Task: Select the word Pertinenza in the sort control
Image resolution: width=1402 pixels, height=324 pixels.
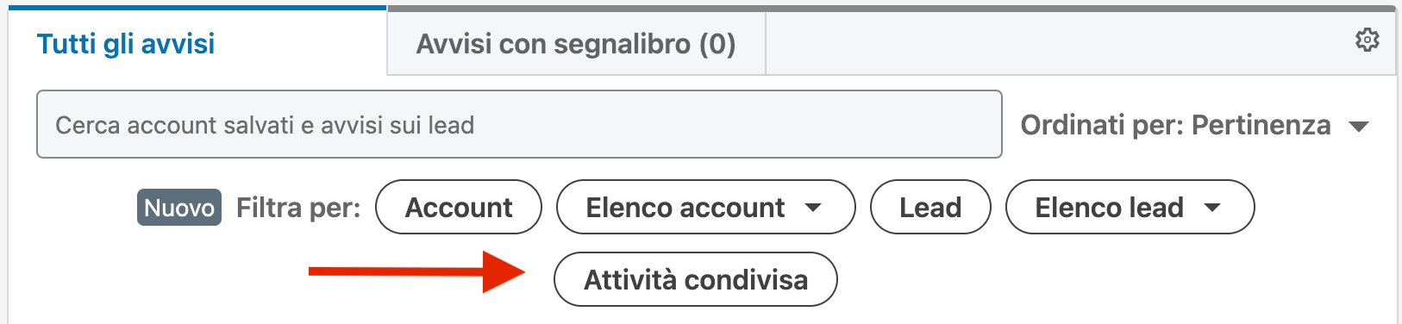Action: point(1261,126)
